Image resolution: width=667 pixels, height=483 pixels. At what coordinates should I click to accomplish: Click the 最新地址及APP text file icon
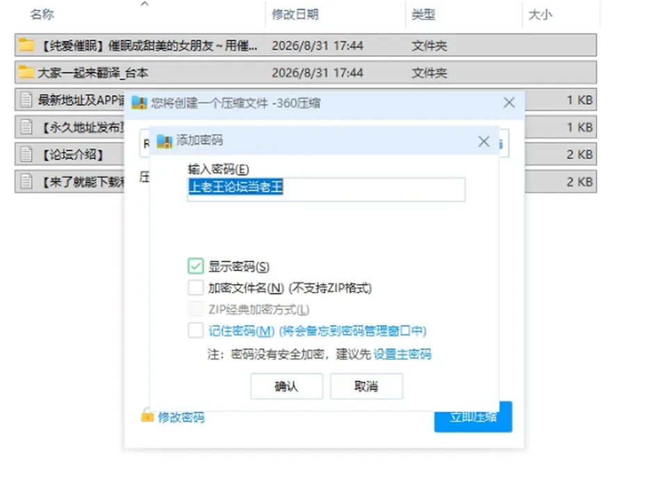tap(26, 99)
